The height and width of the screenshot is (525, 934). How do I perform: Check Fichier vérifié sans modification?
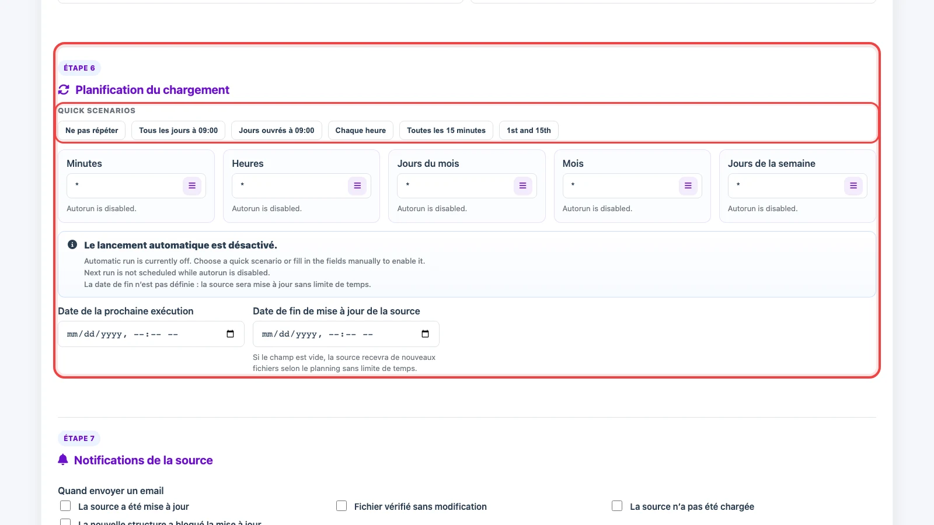[341, 506]
